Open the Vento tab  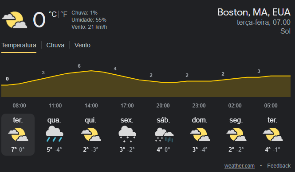pyautogui.click(x=83, y=45)
